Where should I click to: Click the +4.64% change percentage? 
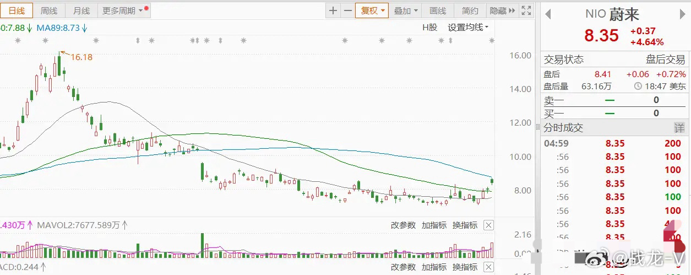coord(647,42)
